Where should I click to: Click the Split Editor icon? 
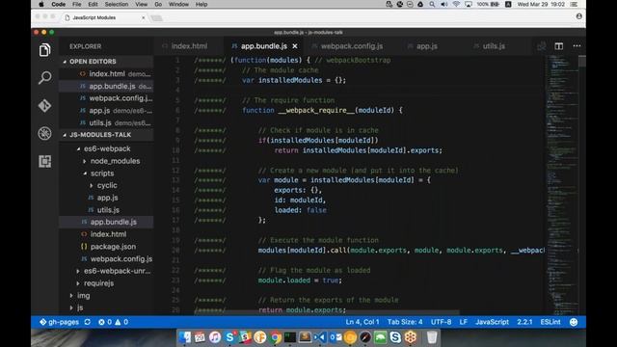[559, 46]
